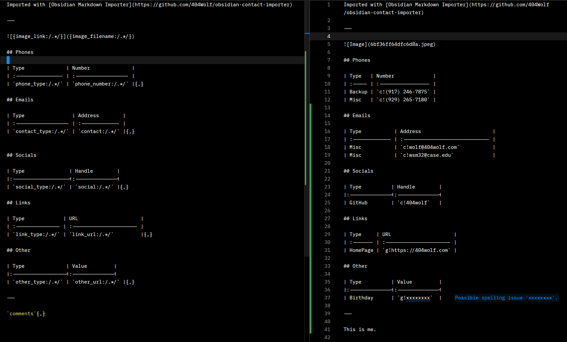Click the image_link template placeholder line
The height and width of the screenshot is (342, 567).
pos(71,36)
